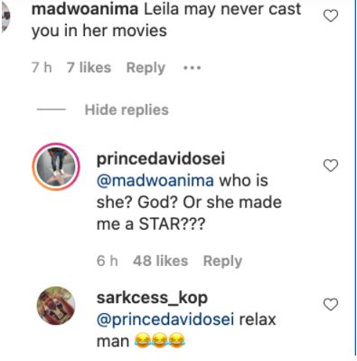Like sarkcess_kop's reply with heart icon
Image resolution: width=357 pixels, height=361 pixels.
pyautogui.click(x=331, y=304)
